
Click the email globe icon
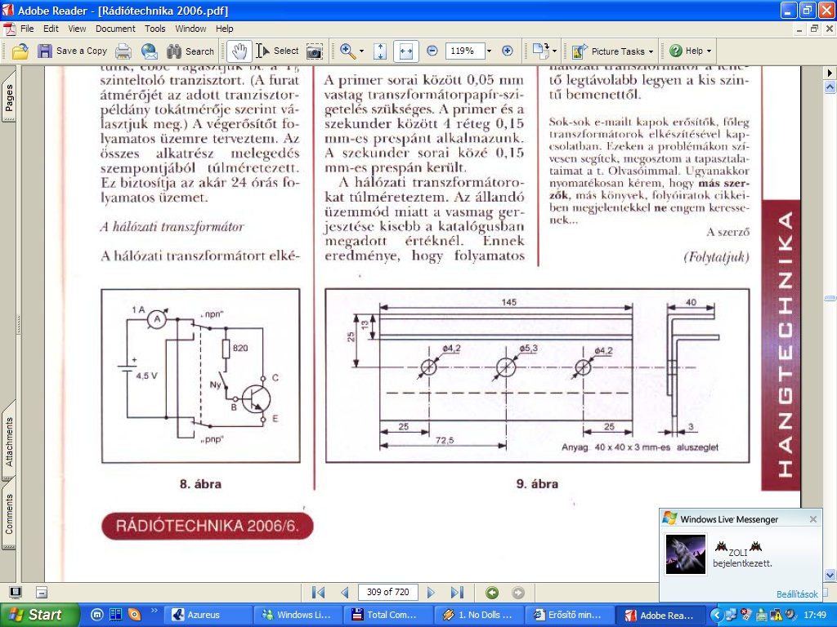pyautogui.click(x=150, y=51)
